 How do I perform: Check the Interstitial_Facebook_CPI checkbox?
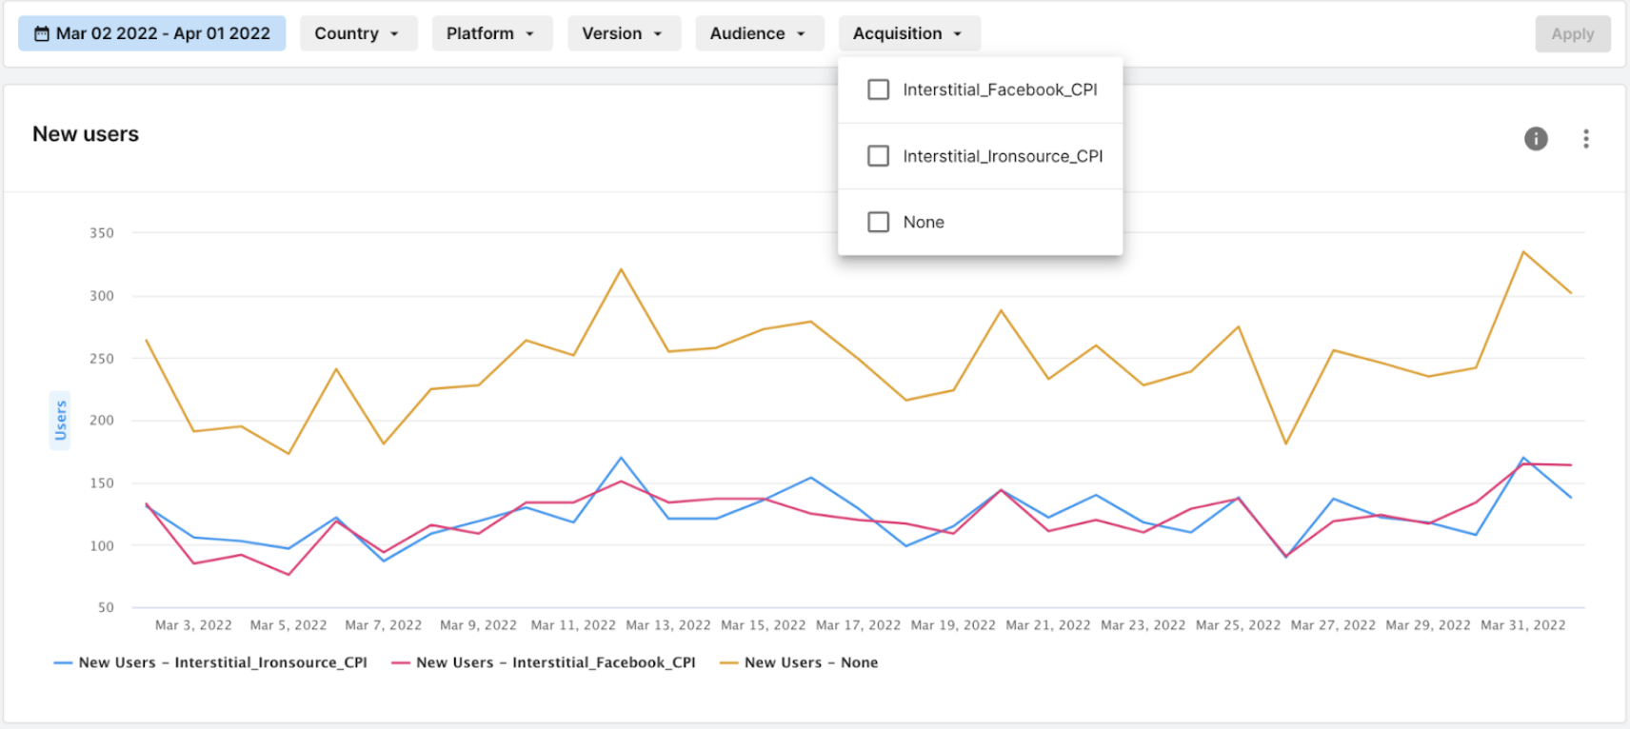click(878, 89)
